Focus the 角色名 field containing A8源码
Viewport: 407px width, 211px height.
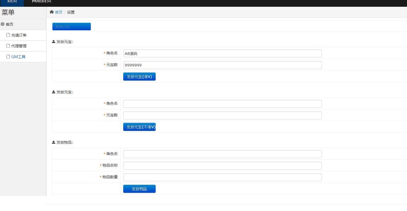(x=223, y=53)
